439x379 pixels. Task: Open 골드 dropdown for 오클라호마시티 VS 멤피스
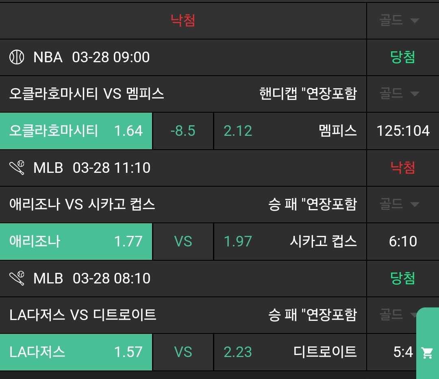(x=399, y=94)
